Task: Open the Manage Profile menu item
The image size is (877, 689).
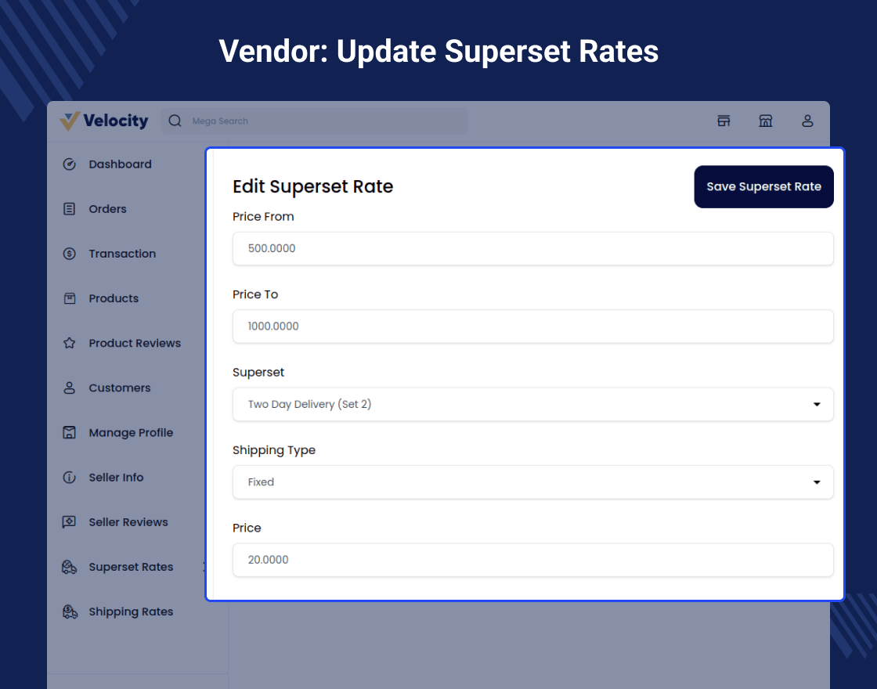Action: (x=131, y=432)
